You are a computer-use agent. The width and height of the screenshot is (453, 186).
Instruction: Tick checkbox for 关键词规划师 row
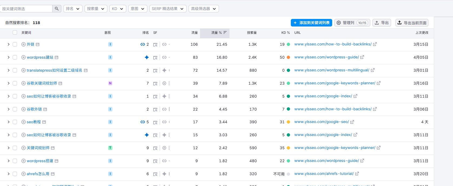point(15,148)
